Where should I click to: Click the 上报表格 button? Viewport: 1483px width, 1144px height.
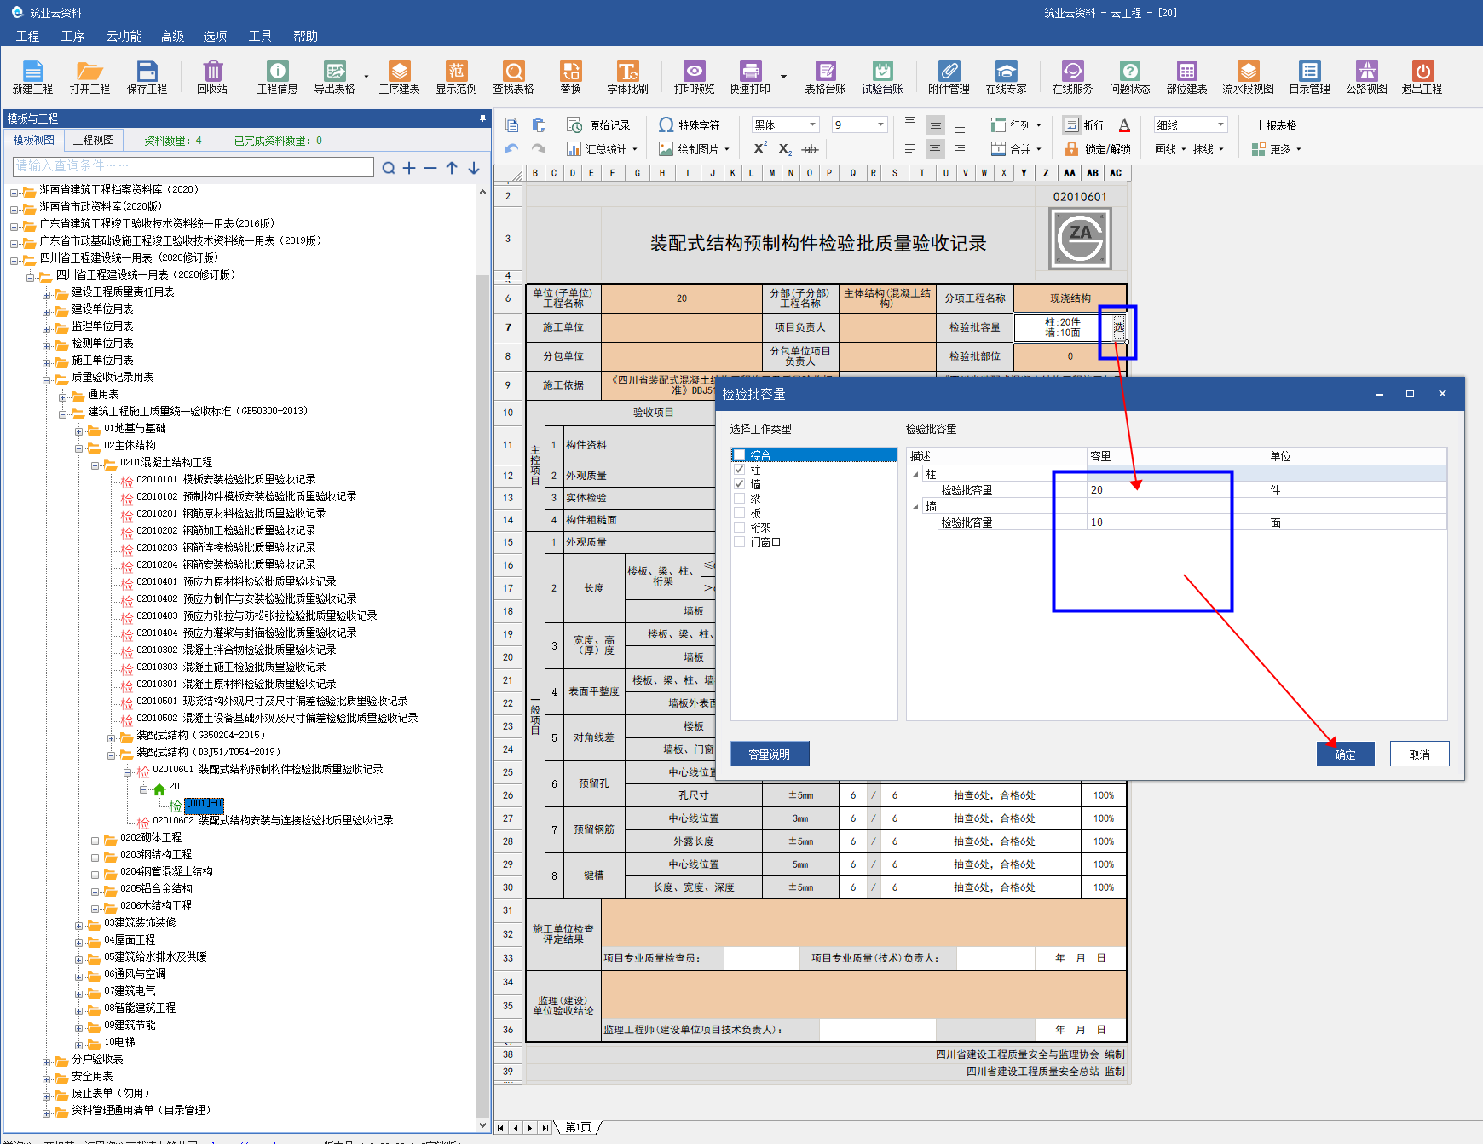coord(1276,125)
